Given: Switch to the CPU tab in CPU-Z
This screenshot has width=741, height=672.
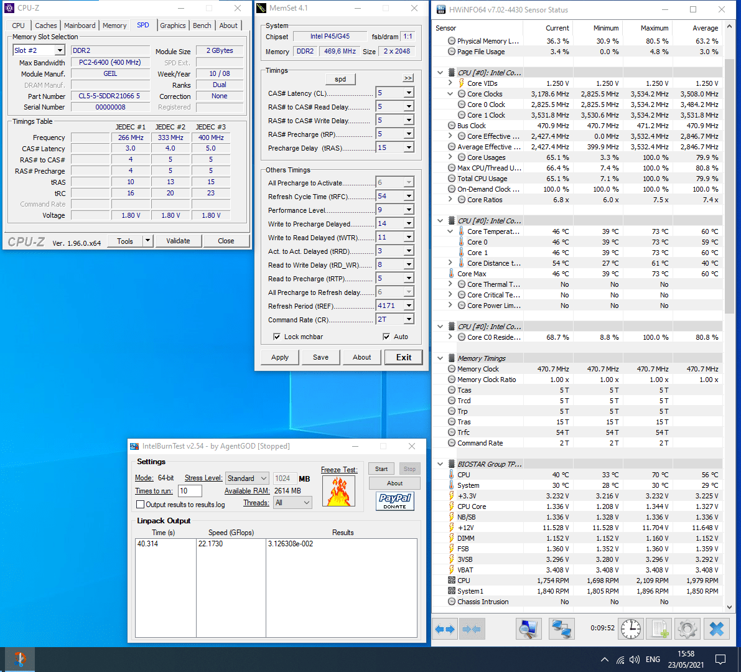Looking at the screenshot, I should [19, 26].
